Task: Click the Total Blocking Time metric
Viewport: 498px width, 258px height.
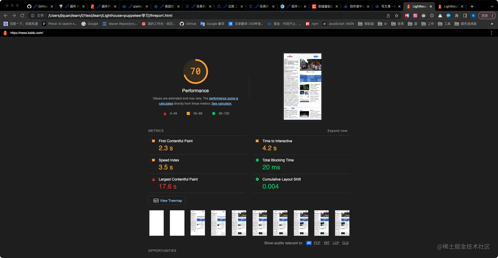Action: 301,164
